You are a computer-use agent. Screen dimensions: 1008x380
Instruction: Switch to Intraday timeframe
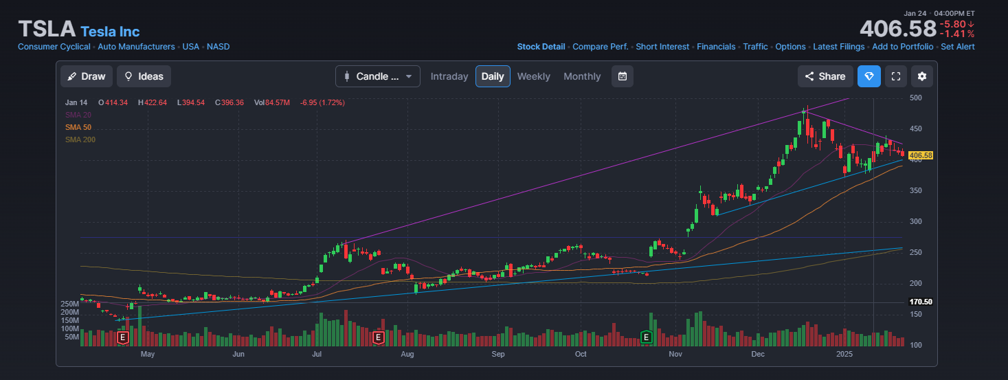click(x=449, y=76)
